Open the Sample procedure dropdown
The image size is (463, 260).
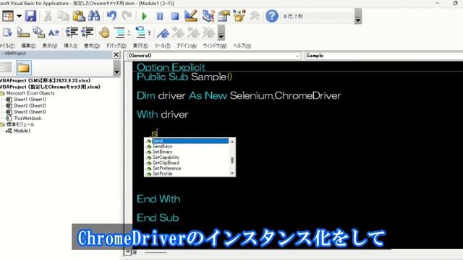pos(384,56)
